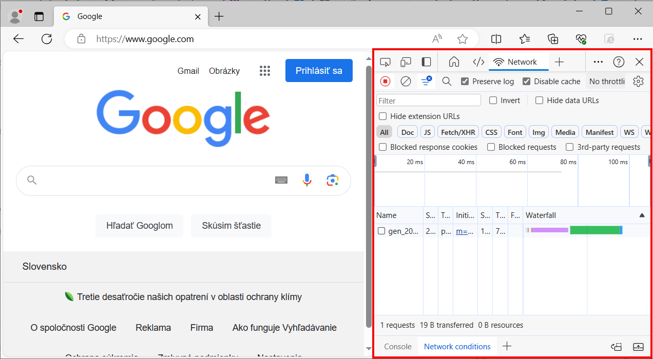
Task: Search by image with Google Lens
Action: pyautogui.click(x=333, y=180)
